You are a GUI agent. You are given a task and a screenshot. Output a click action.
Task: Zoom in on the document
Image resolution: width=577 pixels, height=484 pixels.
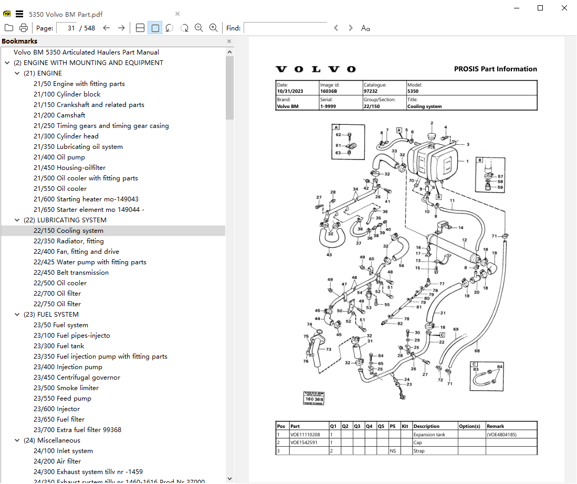pos(214,28)
